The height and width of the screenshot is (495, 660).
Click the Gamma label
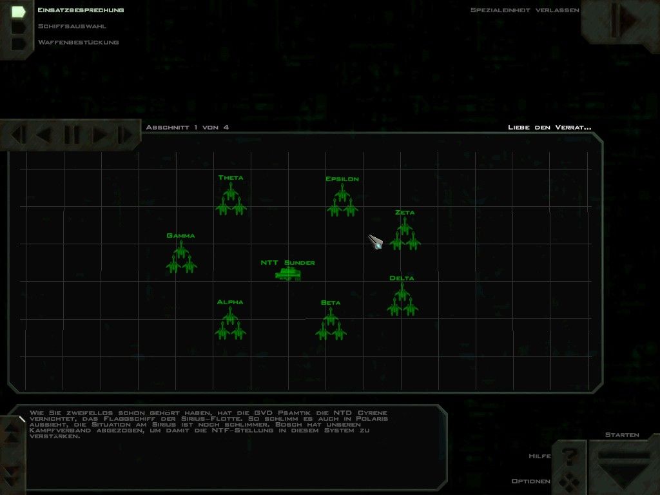180,236
